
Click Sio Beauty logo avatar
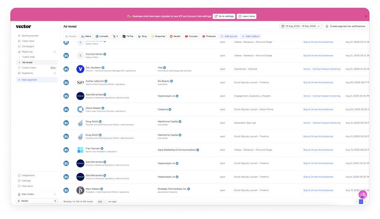80,82
